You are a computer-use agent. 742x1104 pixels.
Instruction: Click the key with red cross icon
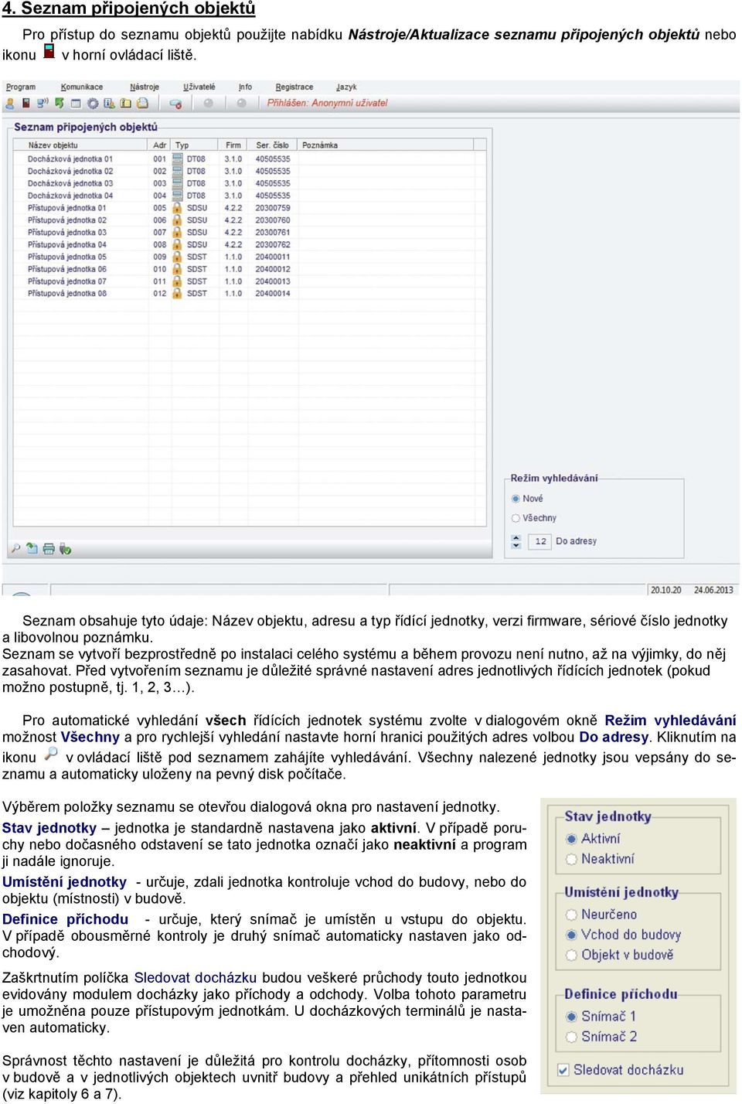[175, 104]
